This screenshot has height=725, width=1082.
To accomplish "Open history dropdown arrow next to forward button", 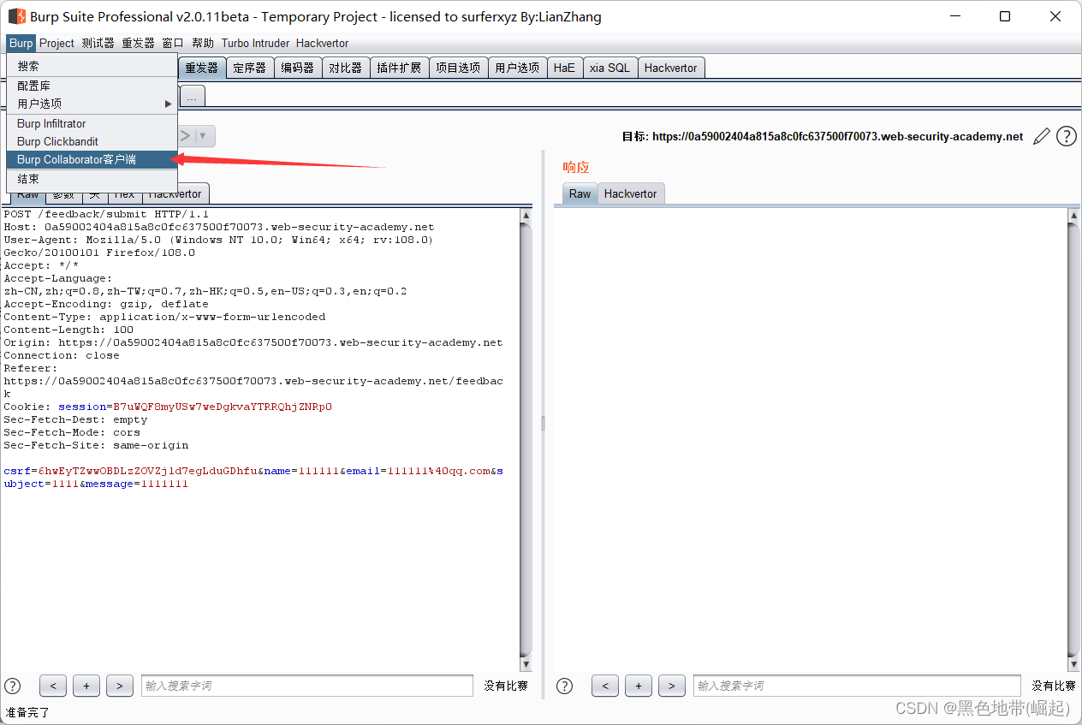I will click(203, 135).
